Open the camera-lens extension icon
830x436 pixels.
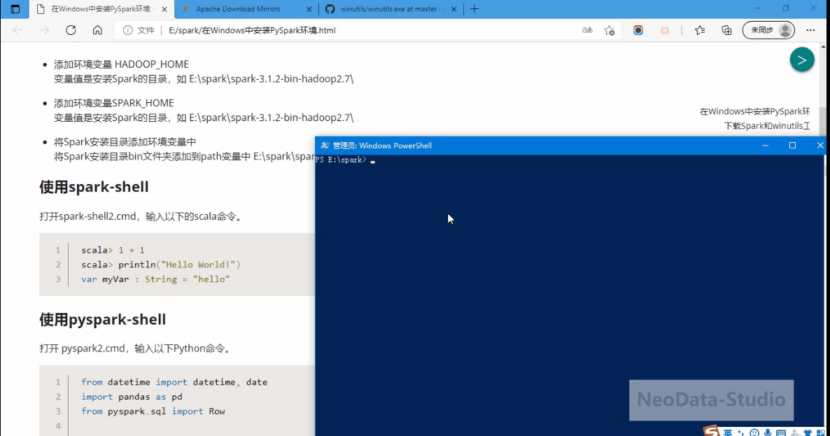pyautogui.click(x=638, y=30)
